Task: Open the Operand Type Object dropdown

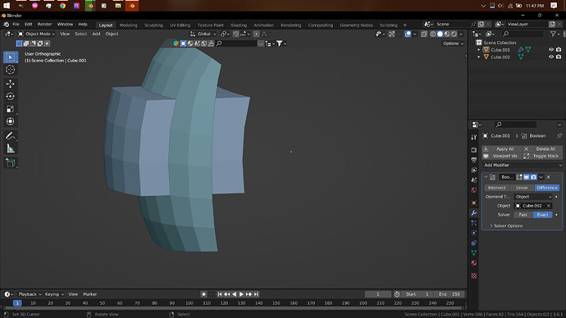Action: [x=533, y=197]
